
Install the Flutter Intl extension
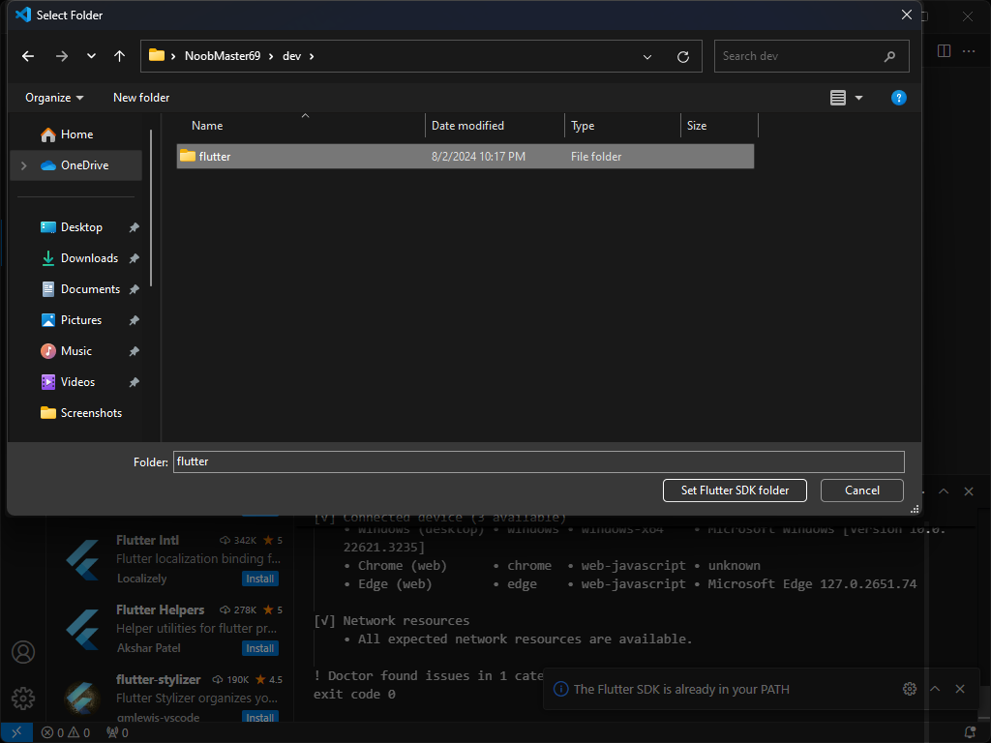(259, 579)
